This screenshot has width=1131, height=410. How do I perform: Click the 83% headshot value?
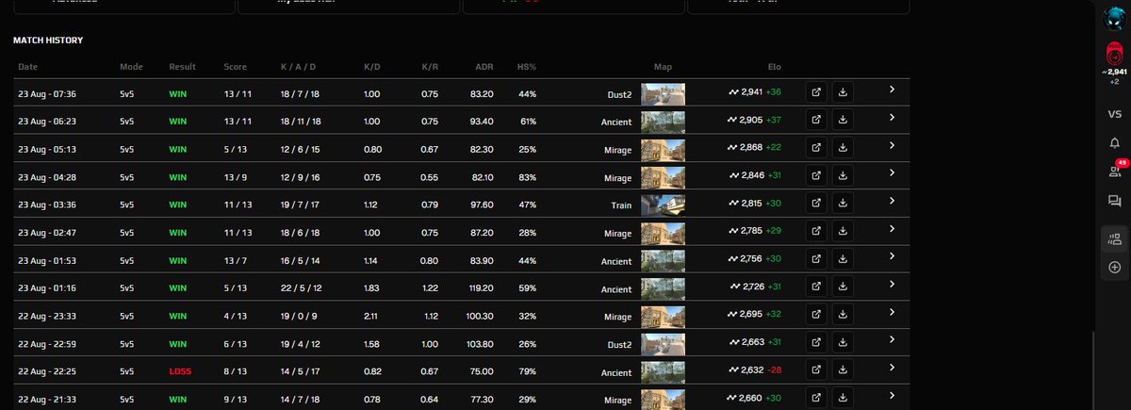(x=528, y=175)
